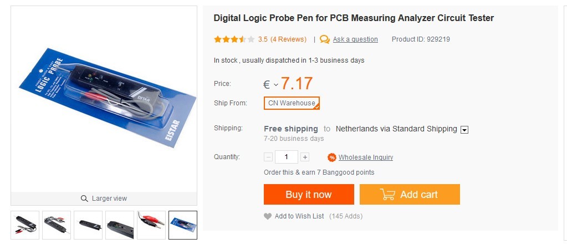
Task: Click the orange wholesale percent icon
Action: (x=332, y=157)
